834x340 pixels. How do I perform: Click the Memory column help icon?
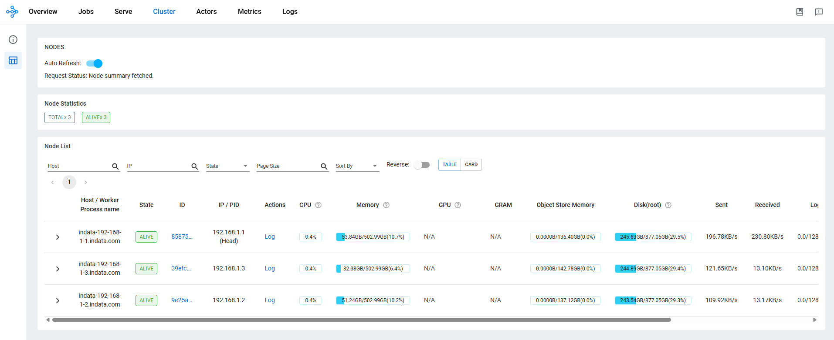pyautogui.click(x=386, y=205)
